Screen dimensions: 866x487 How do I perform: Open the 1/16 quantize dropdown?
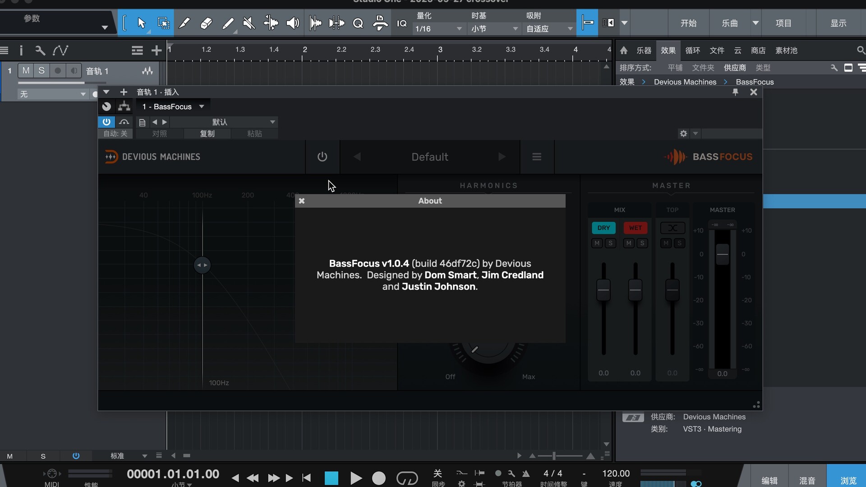click(438, 29)
